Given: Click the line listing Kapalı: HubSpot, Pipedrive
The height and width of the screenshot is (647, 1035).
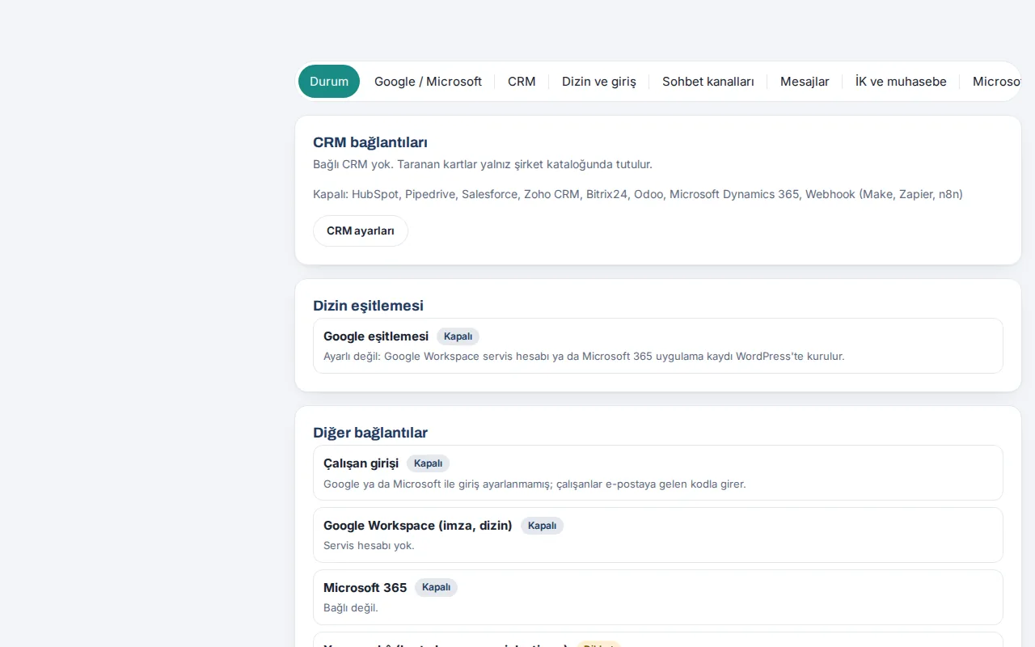Looking at the screenshot, I should (x=638, y=194).
